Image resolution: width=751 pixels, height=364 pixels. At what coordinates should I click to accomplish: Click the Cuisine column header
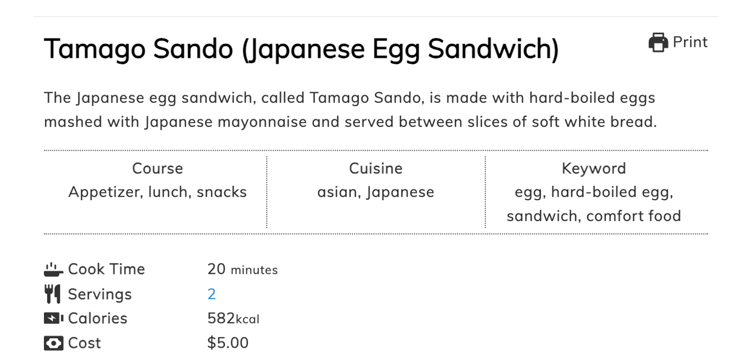(x=375, y=168)
